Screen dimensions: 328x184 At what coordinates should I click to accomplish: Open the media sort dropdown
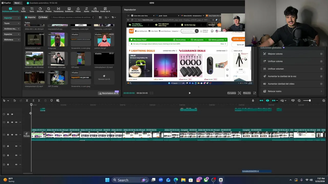[106, 17]
